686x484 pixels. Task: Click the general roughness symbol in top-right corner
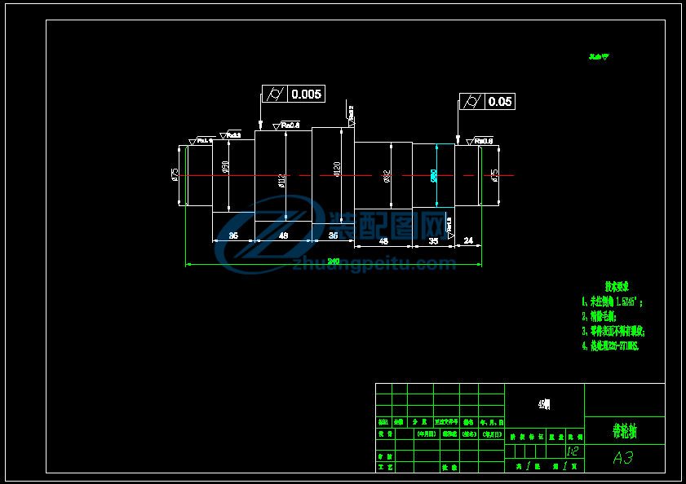pos(600,58)
